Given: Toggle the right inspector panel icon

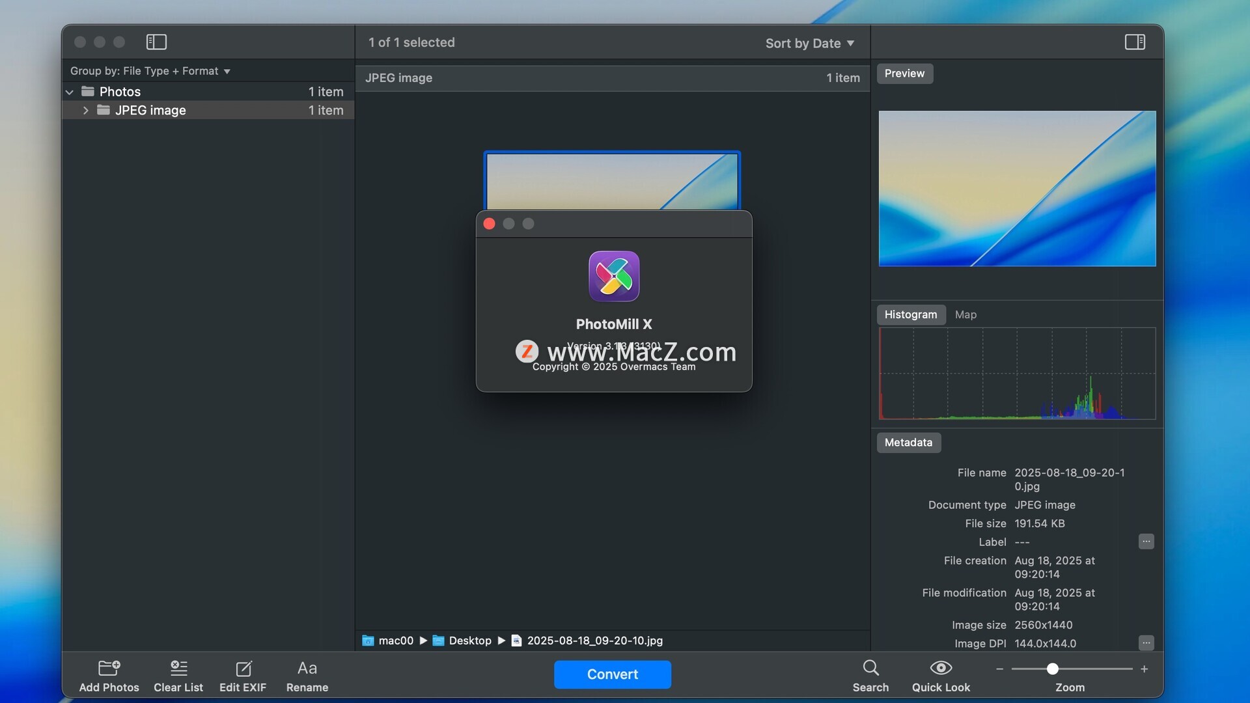Looking at the screenshot, I should (1135, 42).
